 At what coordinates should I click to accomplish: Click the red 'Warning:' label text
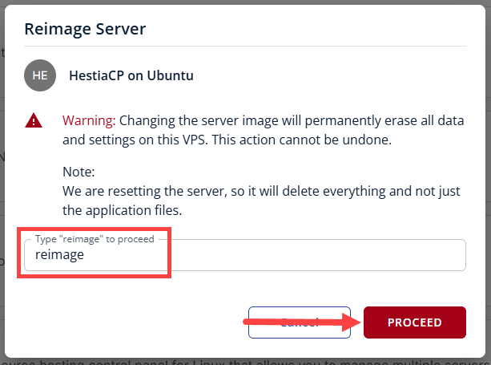click(89, 120)
